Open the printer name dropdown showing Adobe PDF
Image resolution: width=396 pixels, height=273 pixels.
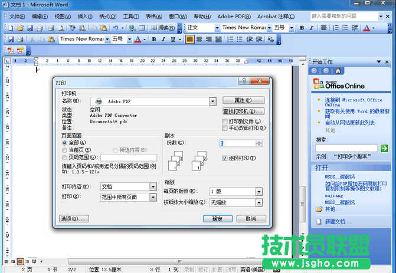click(x=212, y=101)
